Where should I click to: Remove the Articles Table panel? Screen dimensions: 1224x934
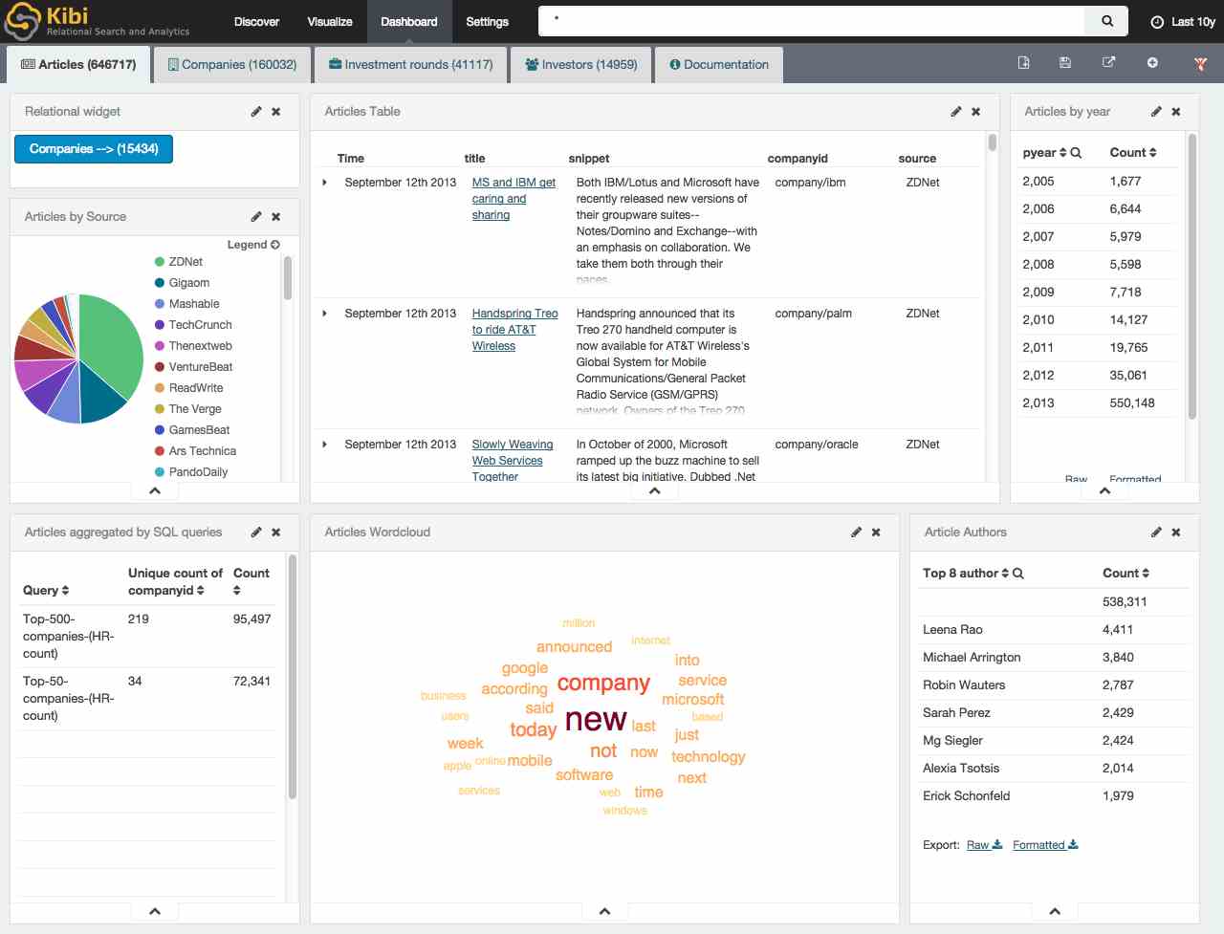click(976, 112)
